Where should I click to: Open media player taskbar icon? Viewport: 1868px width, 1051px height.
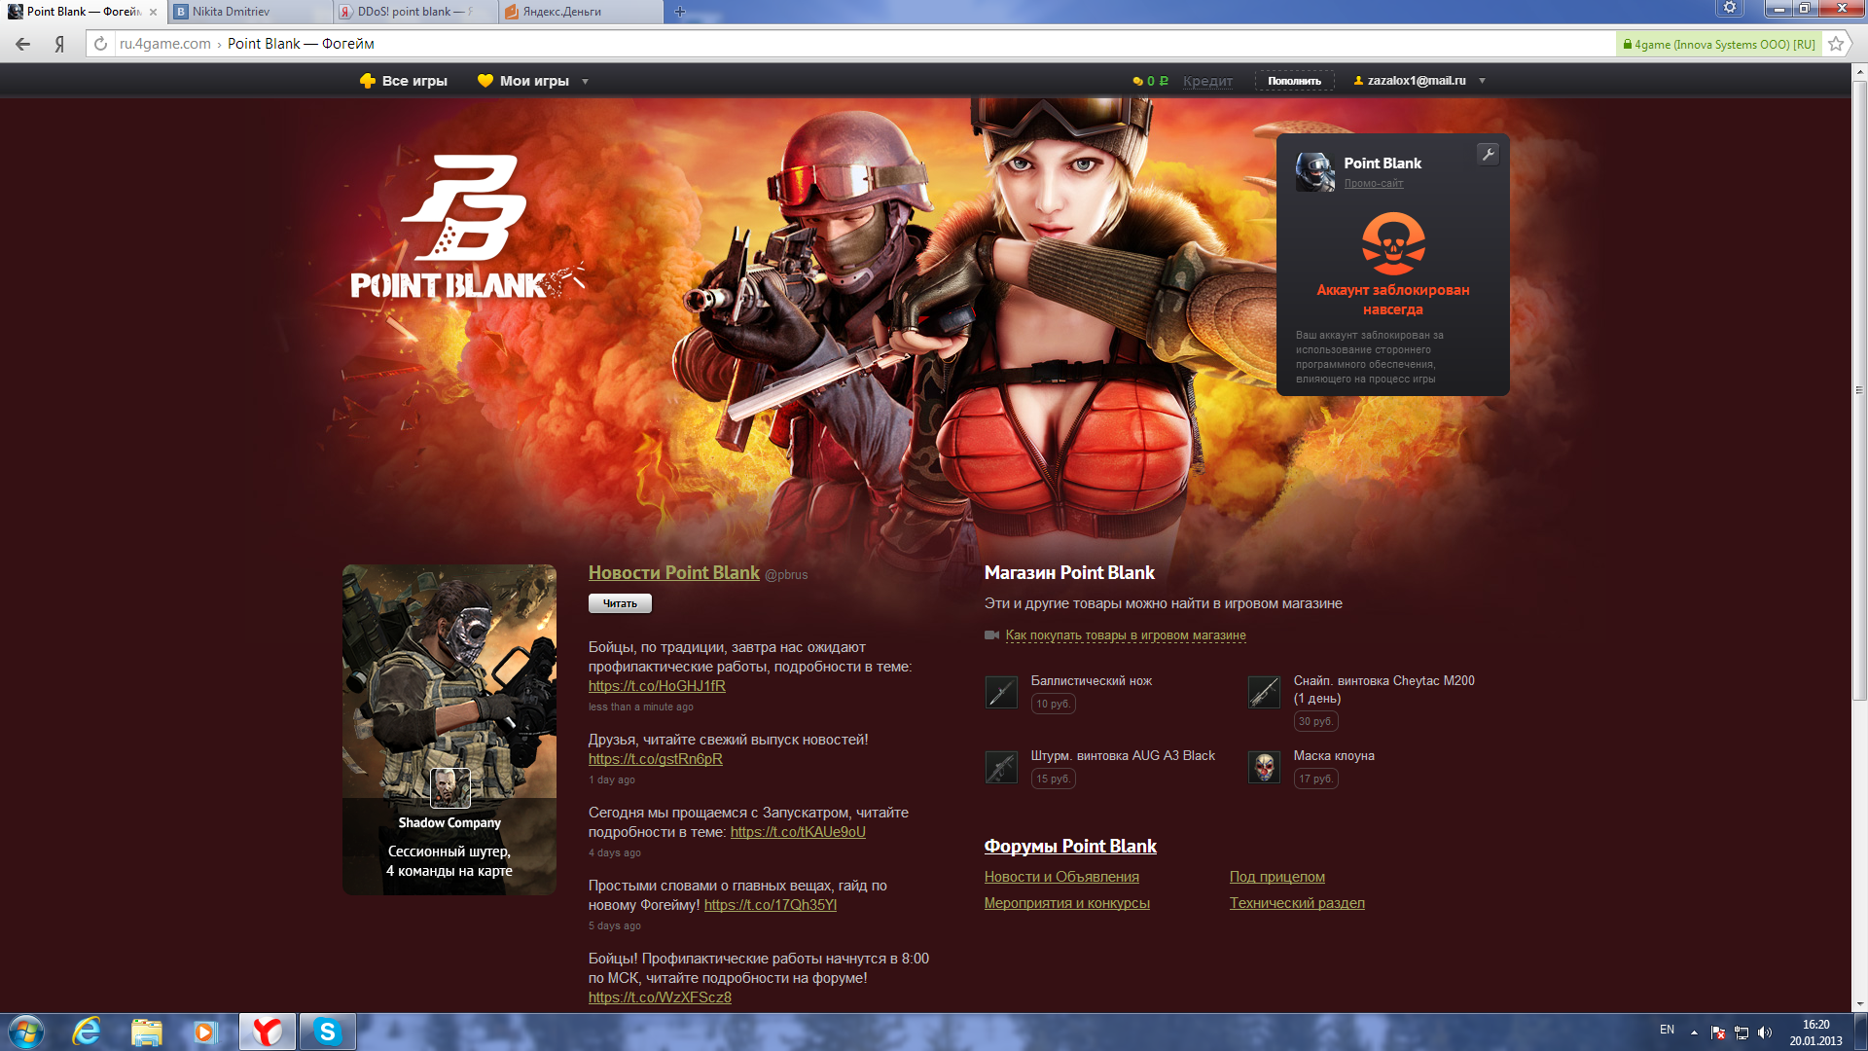[205, 1032]
